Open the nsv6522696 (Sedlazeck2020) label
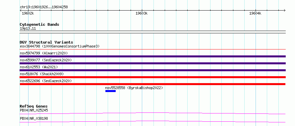 [46, 81]
